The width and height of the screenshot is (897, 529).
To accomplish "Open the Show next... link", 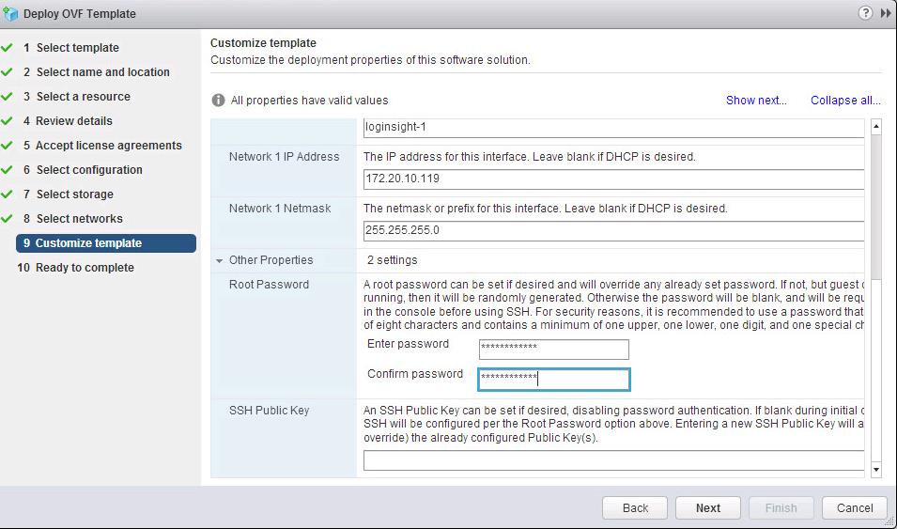I will tap(755, 101).
